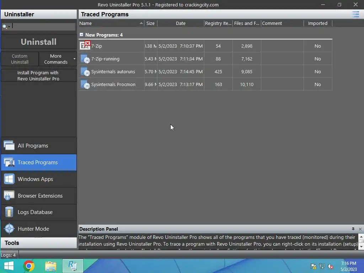This screenshot has width=364, height=273.
Task: Open the More Commands dropdown arrow
Action: point(74,59)
